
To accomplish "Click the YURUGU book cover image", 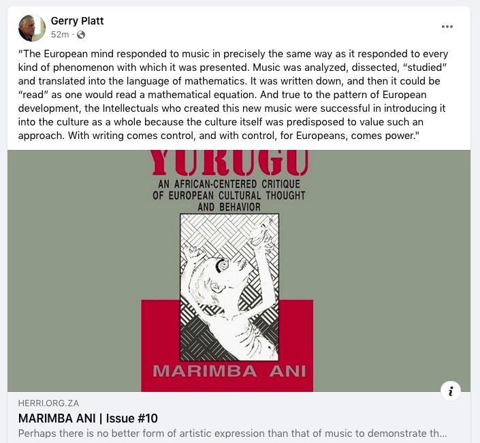I will tap(239, 271).
